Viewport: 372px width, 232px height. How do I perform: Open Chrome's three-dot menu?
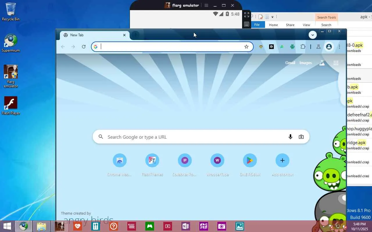coord(339,47)
